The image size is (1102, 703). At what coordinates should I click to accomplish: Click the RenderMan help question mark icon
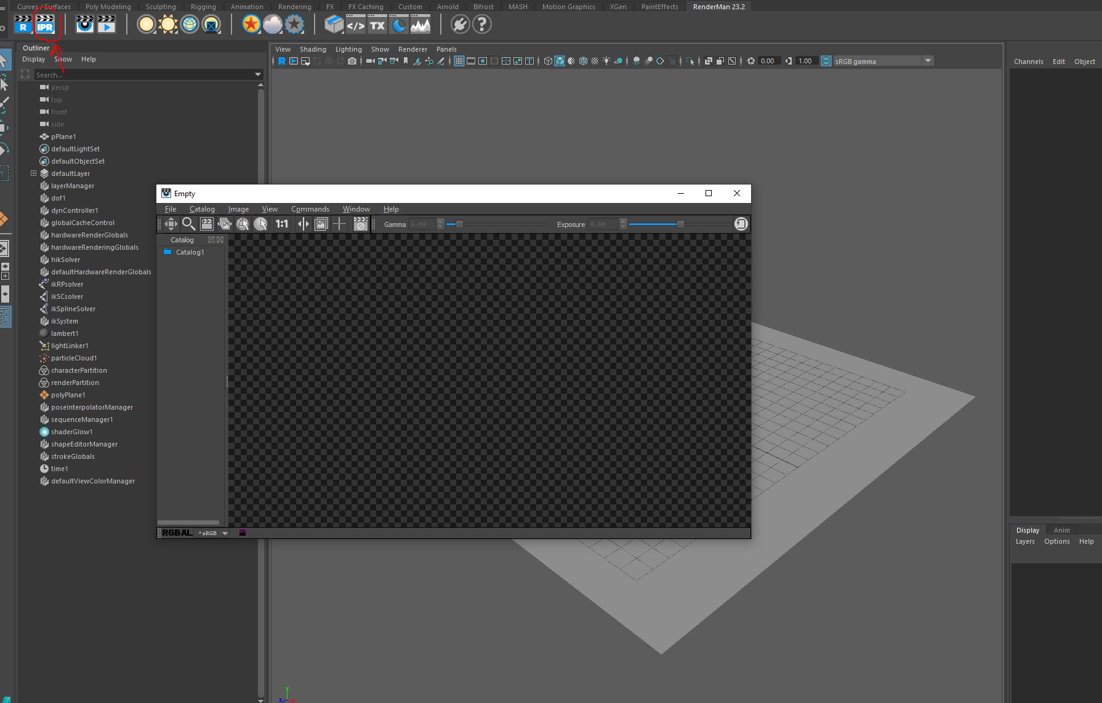[x=482, y=25]
